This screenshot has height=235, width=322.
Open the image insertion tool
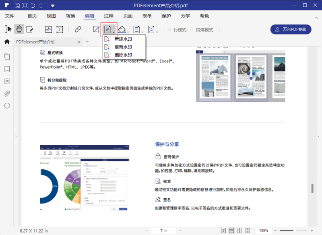[48, 29]
